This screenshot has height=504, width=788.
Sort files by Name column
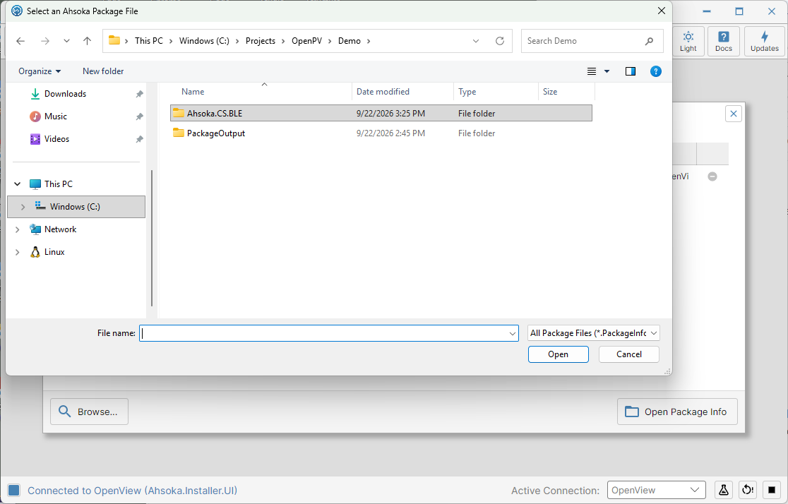[193, 92]
